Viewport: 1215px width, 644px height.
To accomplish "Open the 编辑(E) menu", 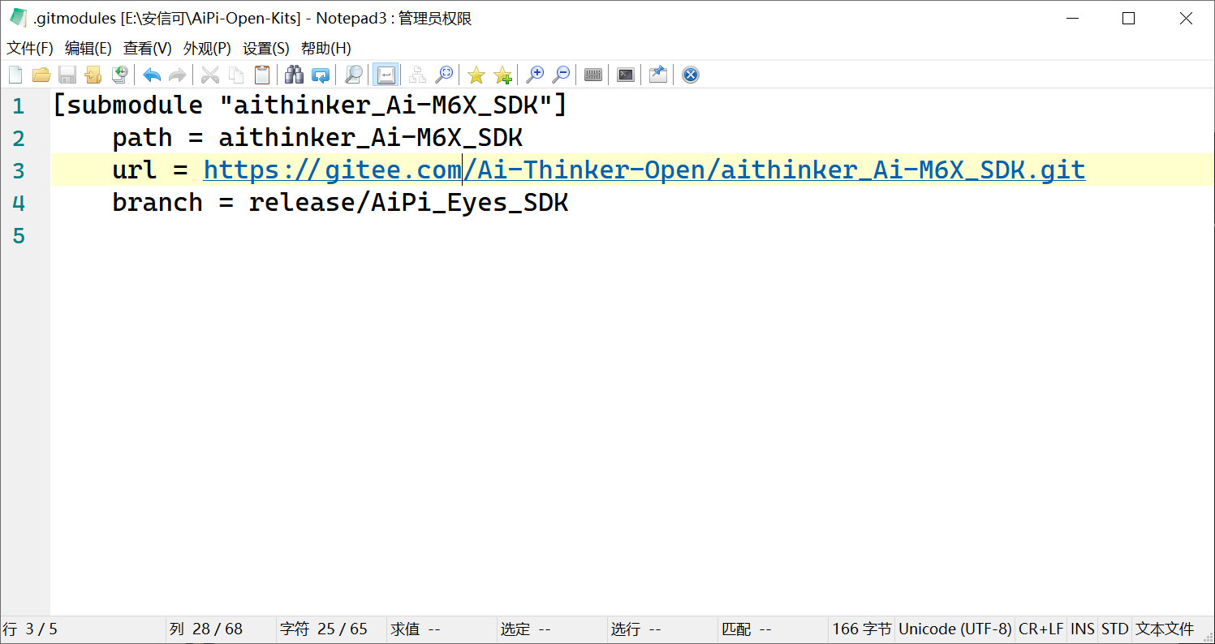I will coord(88,49).
